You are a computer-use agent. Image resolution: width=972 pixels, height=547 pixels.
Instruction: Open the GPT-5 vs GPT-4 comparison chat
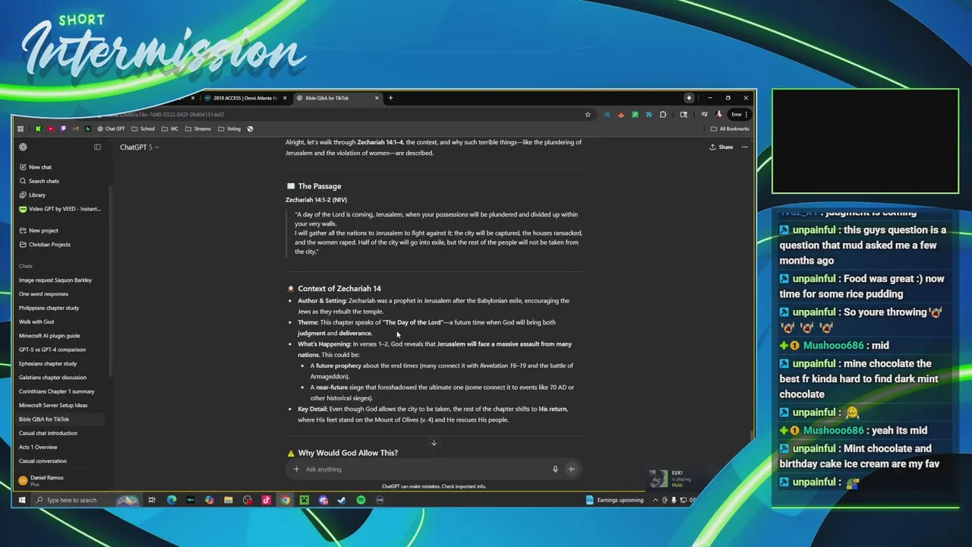(52, 349)
